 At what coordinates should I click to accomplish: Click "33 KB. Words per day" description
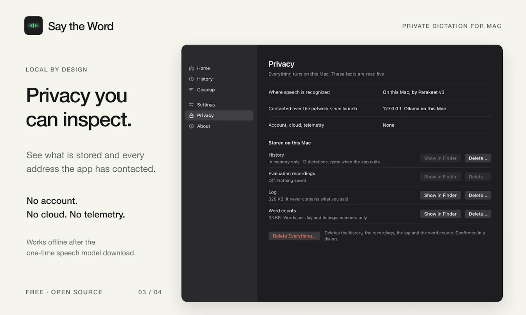point(317,218)
